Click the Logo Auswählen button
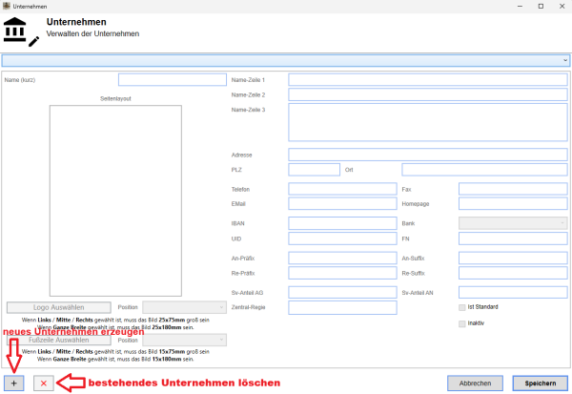The image size is (572, 394). [59, 307]
